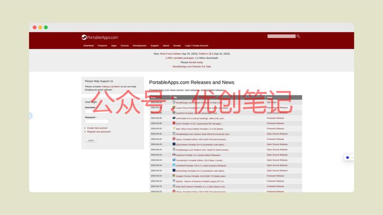Open the Apps menu item
Image resolution: width=383 pixels, height=215 pixels.
coord(114,45)
